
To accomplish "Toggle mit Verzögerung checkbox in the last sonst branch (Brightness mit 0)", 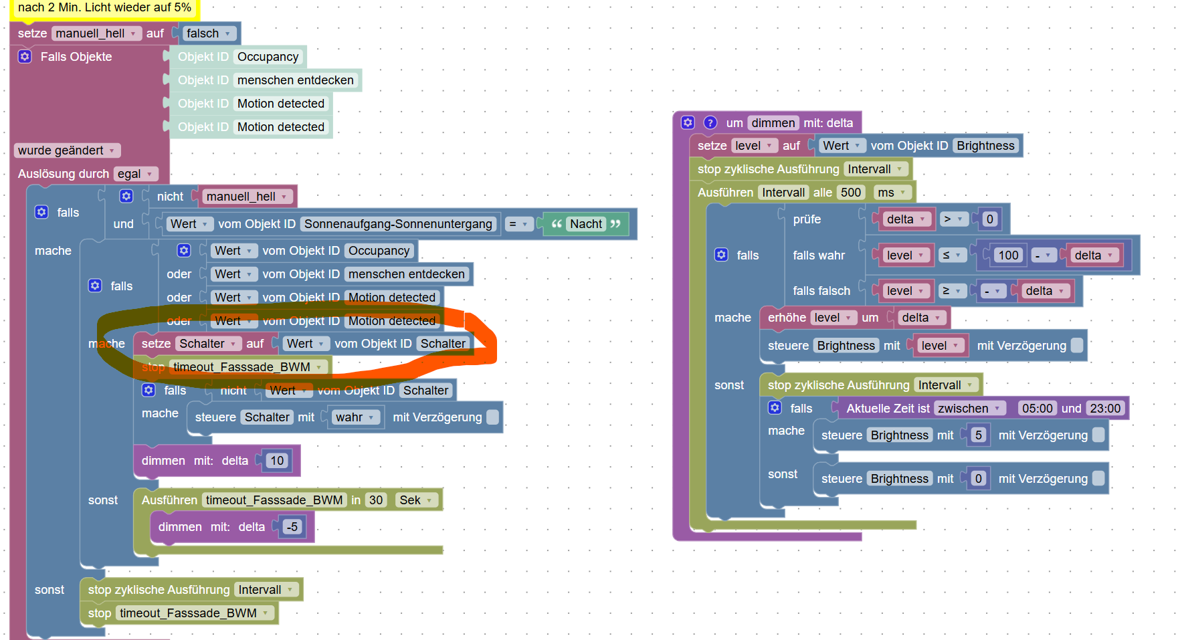I will (1098, 479).
